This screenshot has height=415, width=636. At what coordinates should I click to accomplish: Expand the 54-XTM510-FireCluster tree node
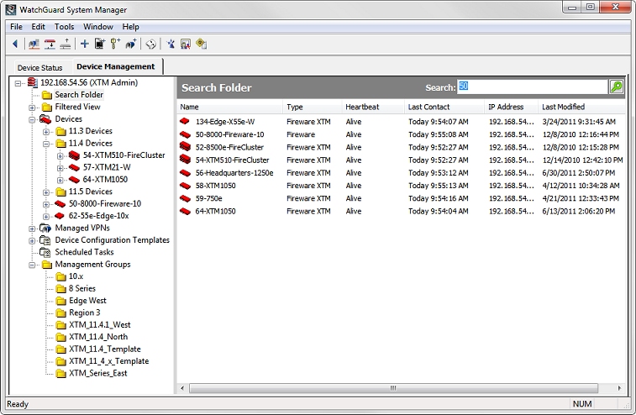click(60, 156)
